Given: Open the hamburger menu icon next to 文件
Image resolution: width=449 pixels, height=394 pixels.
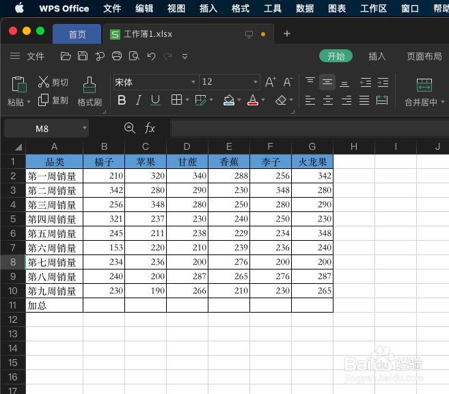Looking at the screenshot, I should [x=15, y=56].
